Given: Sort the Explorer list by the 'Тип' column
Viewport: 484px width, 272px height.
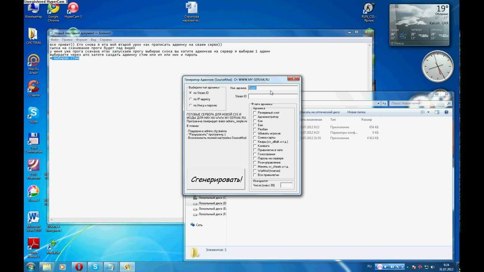Looking at the screenshot, I should [333, 120].
